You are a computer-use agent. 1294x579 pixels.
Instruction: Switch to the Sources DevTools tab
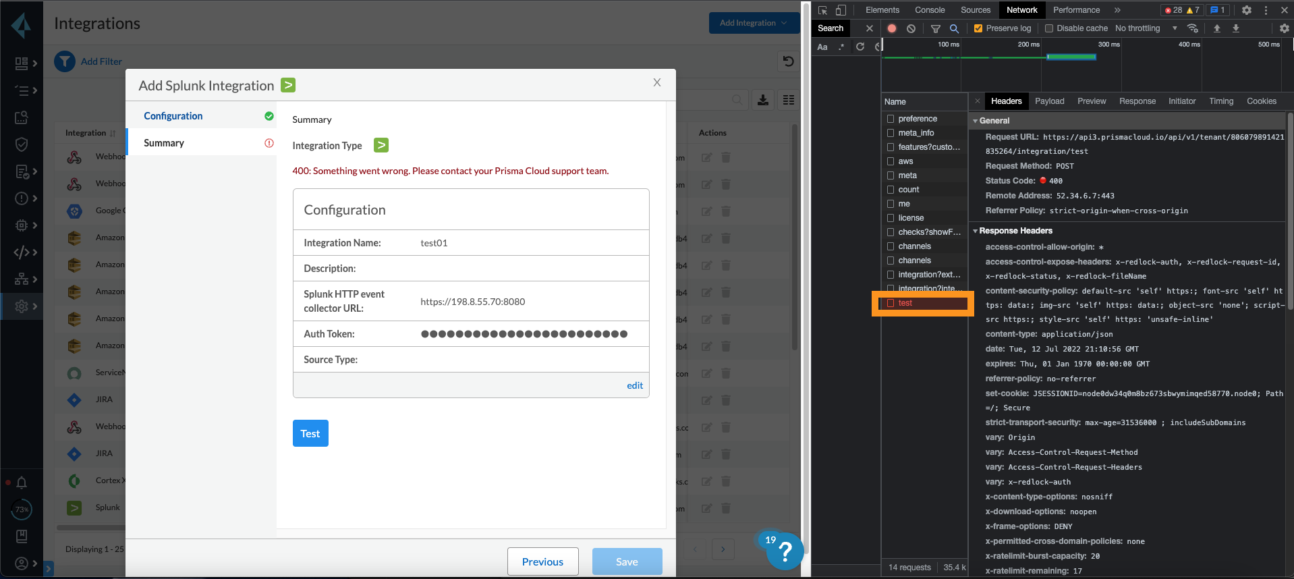tap(976, 10)
